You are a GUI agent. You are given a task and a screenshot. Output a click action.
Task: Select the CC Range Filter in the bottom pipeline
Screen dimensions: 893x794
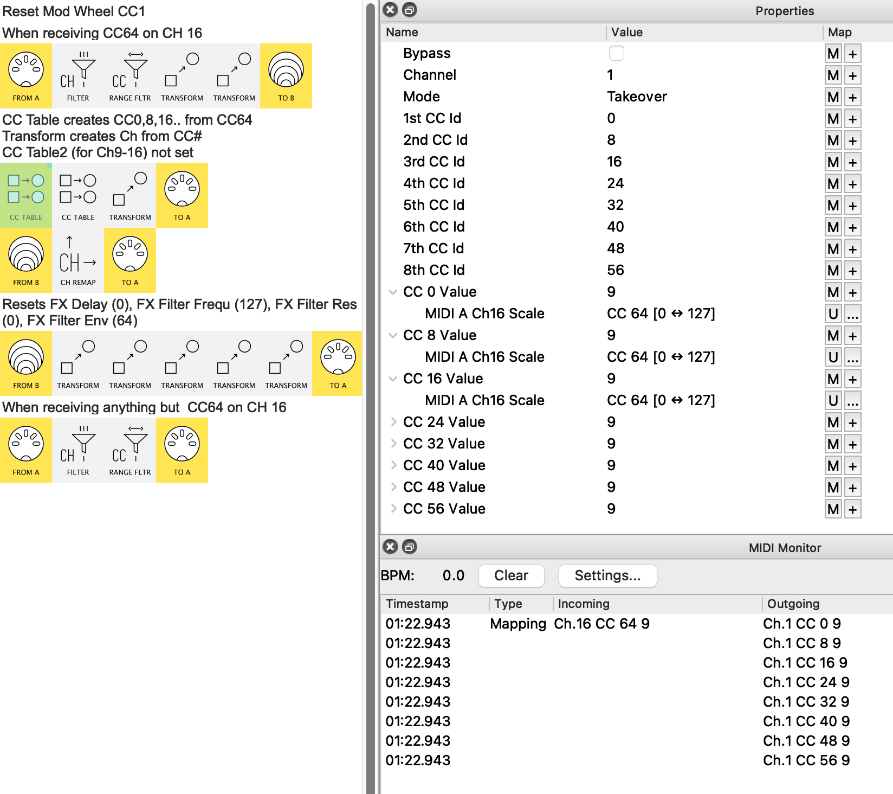(130, 450)
